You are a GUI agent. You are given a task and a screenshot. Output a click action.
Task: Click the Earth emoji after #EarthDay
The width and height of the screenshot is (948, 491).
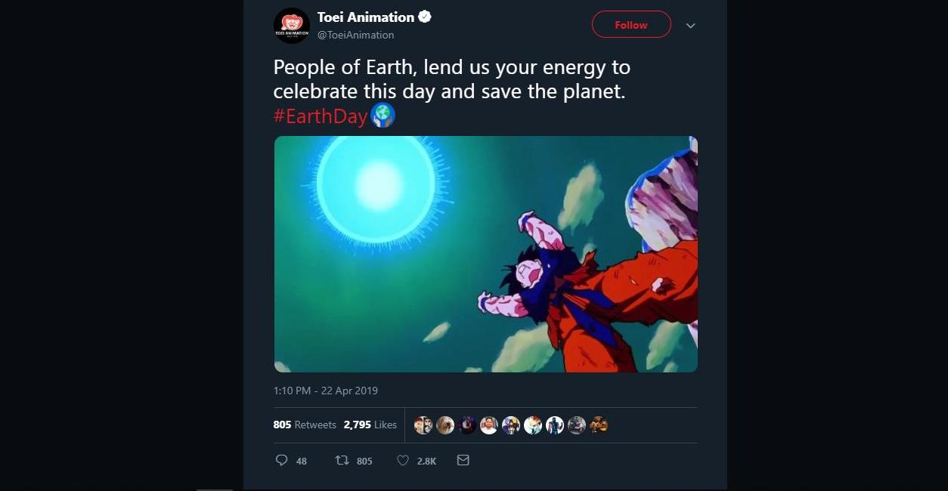click(383, 116)
